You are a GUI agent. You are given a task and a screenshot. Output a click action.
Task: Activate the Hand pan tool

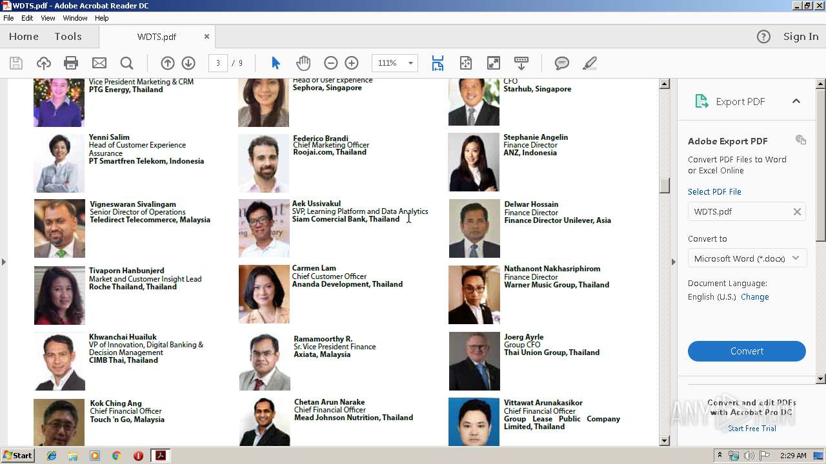(303, 63)
